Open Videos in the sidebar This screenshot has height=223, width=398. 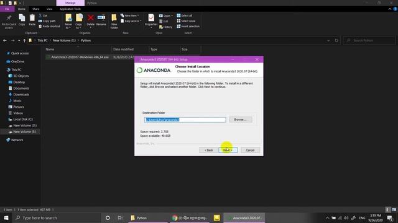pos(18,113)
